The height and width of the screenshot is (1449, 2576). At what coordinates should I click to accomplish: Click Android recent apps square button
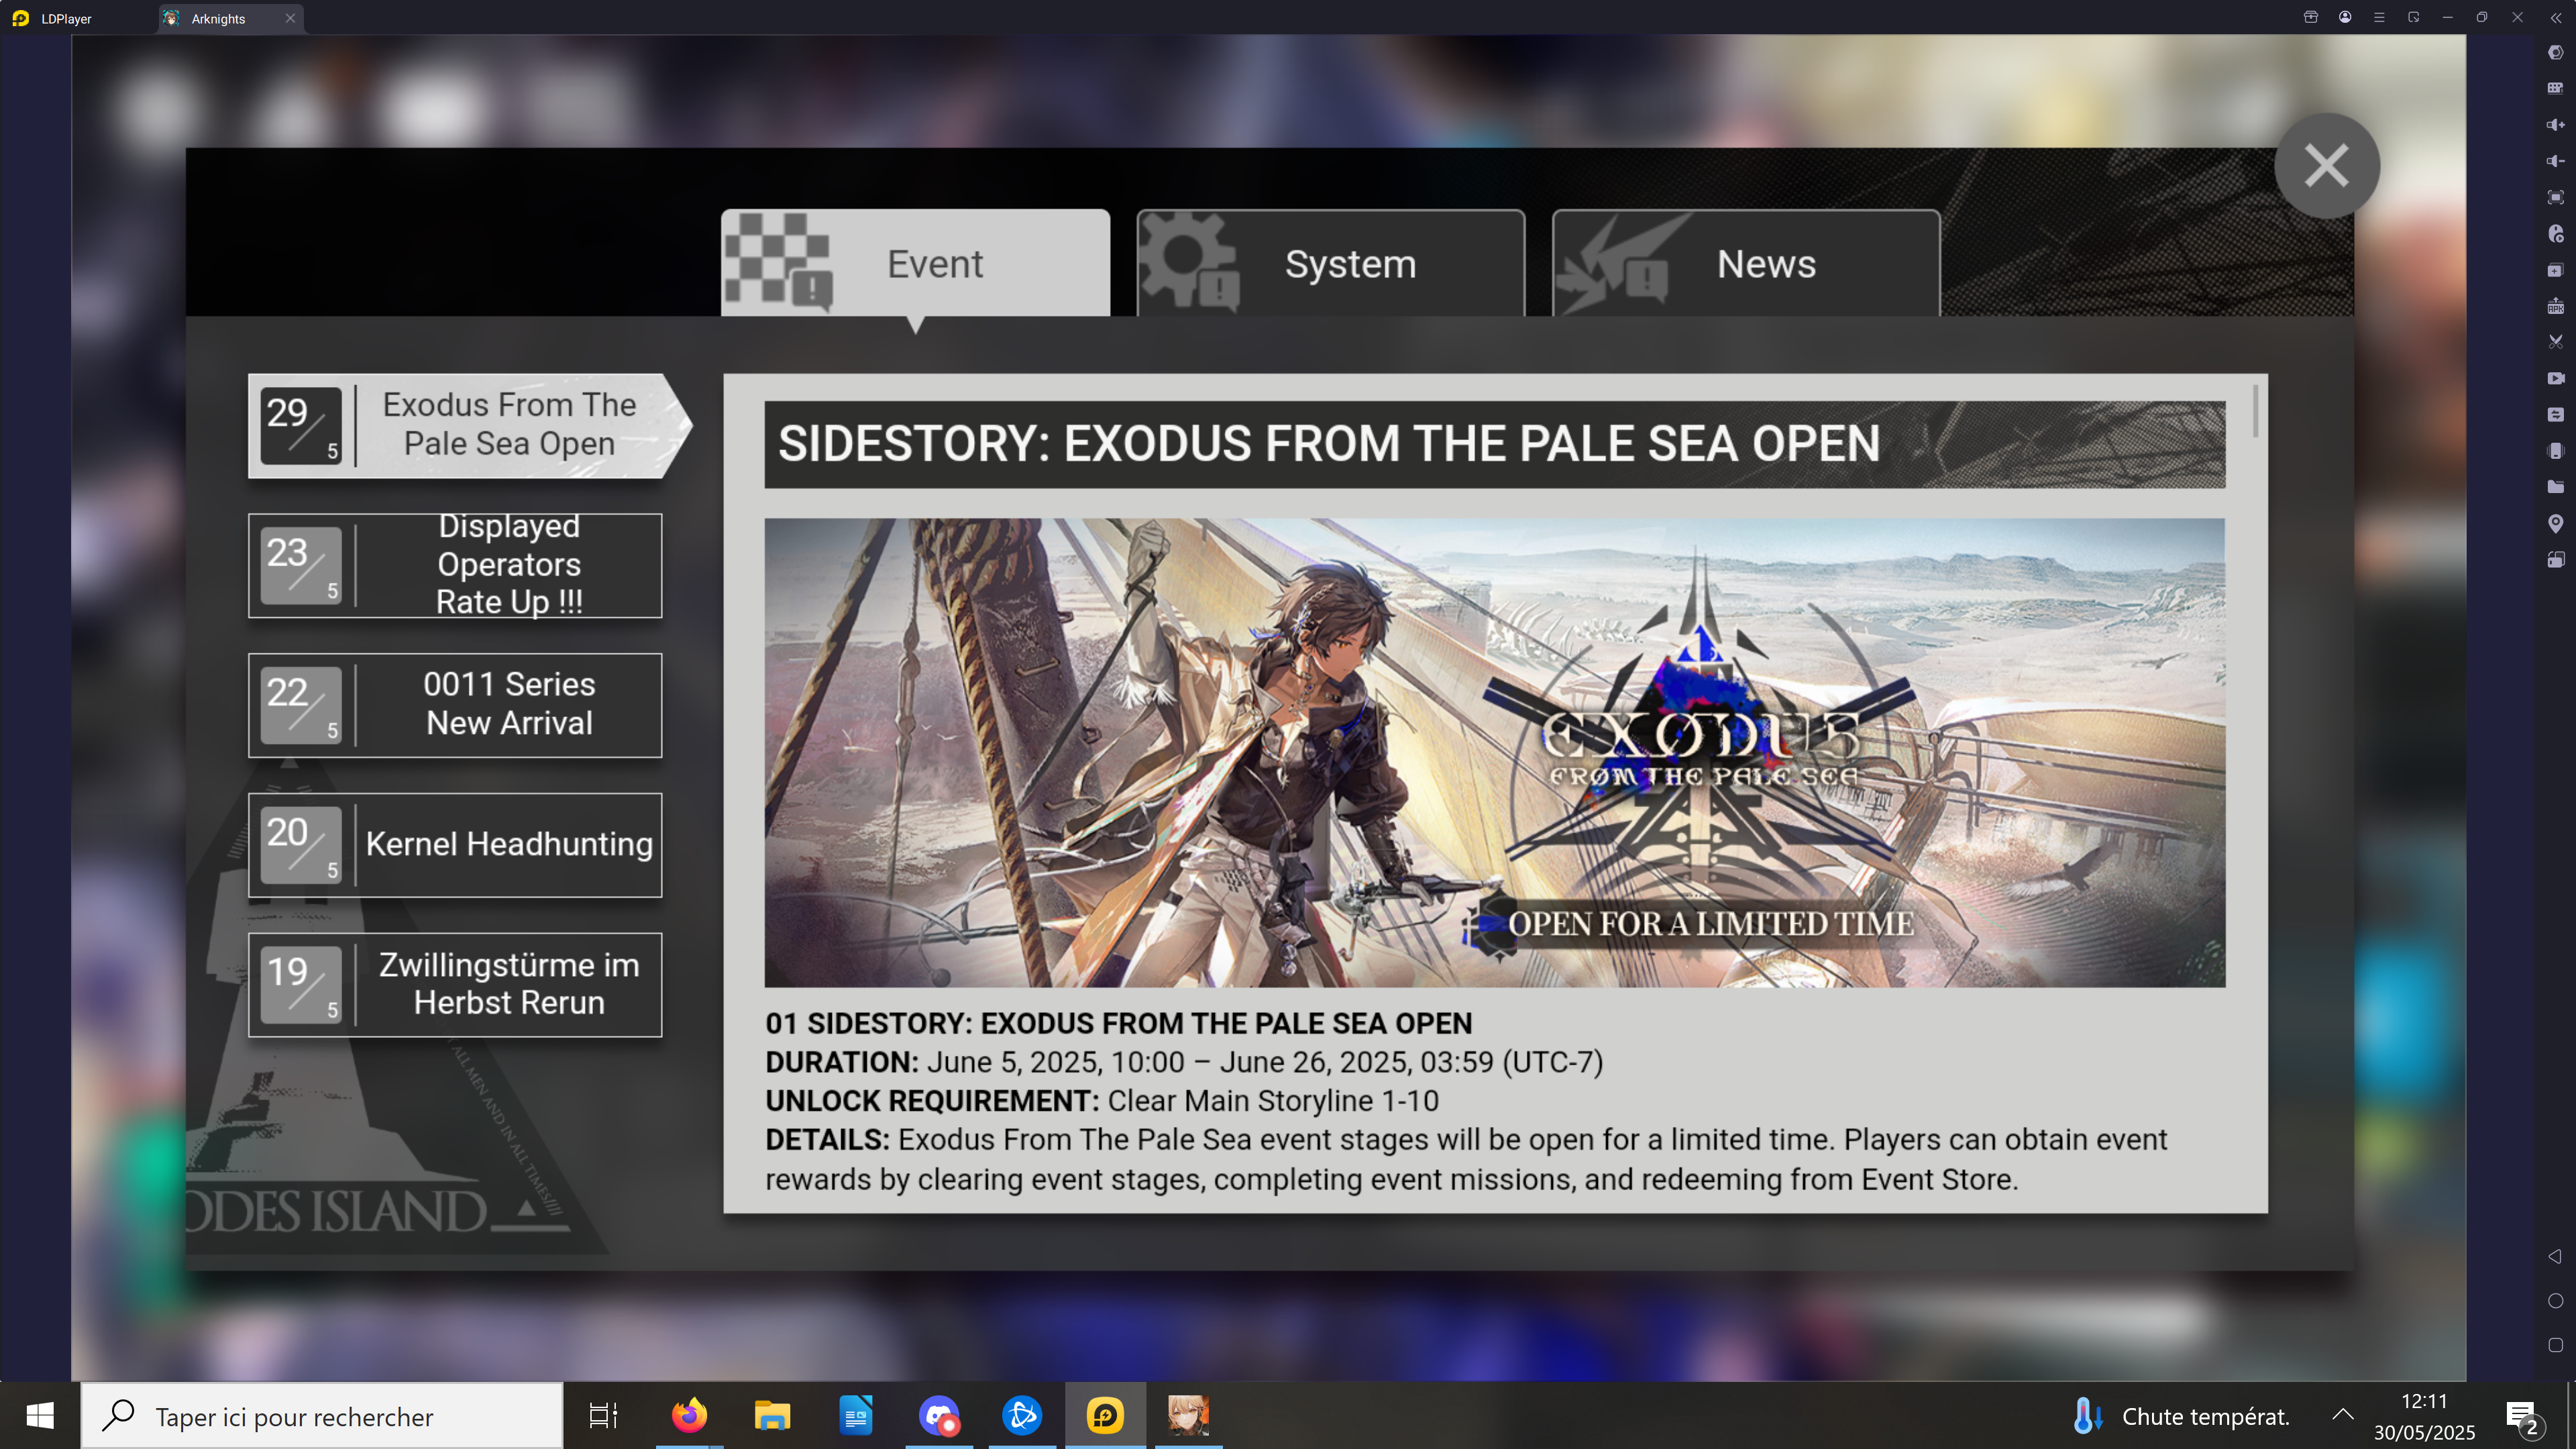tap(2555, 1345)
